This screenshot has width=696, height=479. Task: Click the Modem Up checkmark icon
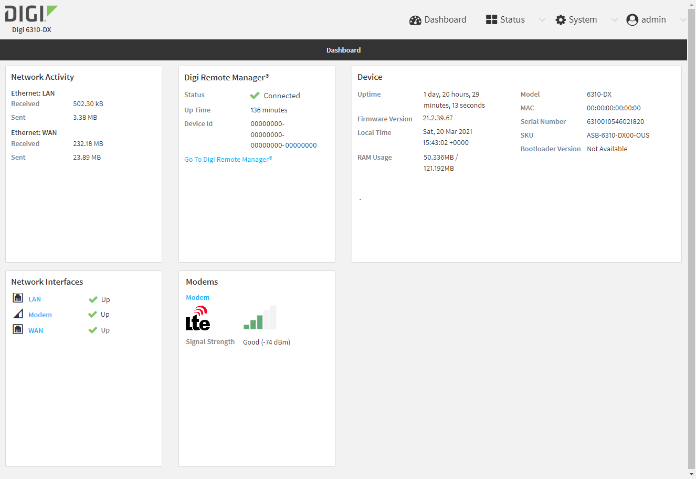(x=93, y=314)
